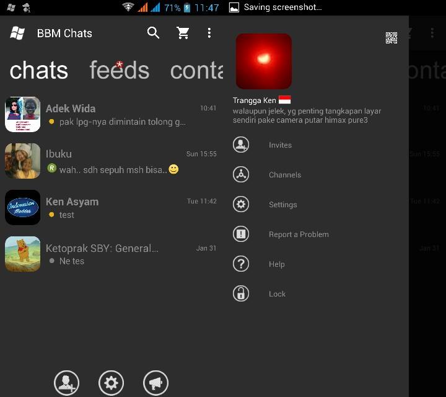
Task: Tap the screenshot image icon in status bar
Action: tap(234, 7)
